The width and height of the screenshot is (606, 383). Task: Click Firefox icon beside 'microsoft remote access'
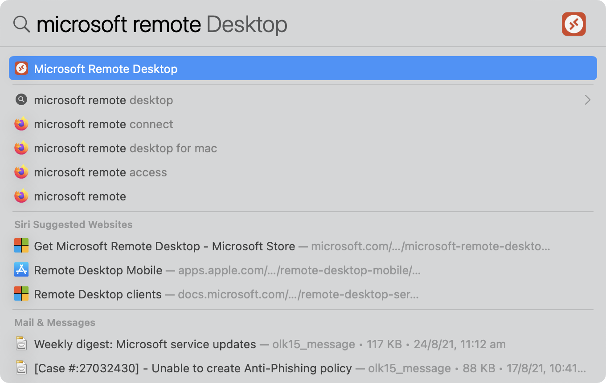pyautogui.click(x=21, y=172)
